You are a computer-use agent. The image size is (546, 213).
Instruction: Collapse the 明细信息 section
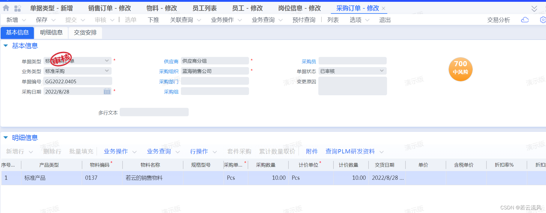5,138
